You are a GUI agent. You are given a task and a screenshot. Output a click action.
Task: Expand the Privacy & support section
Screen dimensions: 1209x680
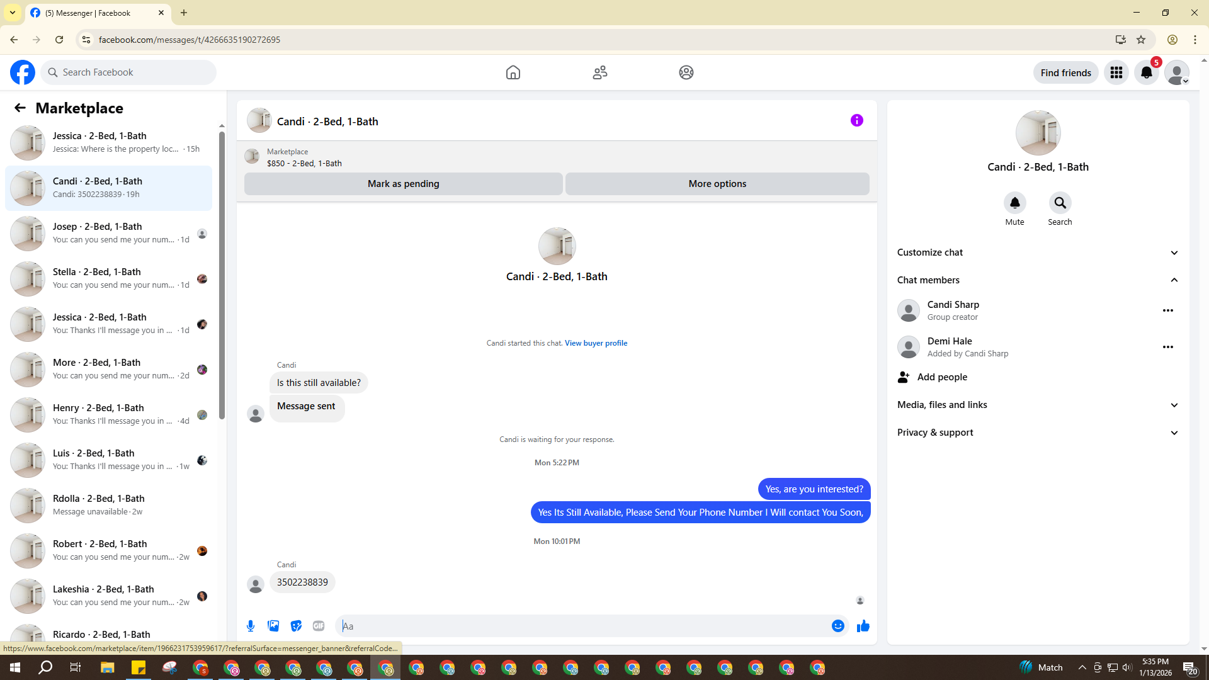[x=1037, y=433]
